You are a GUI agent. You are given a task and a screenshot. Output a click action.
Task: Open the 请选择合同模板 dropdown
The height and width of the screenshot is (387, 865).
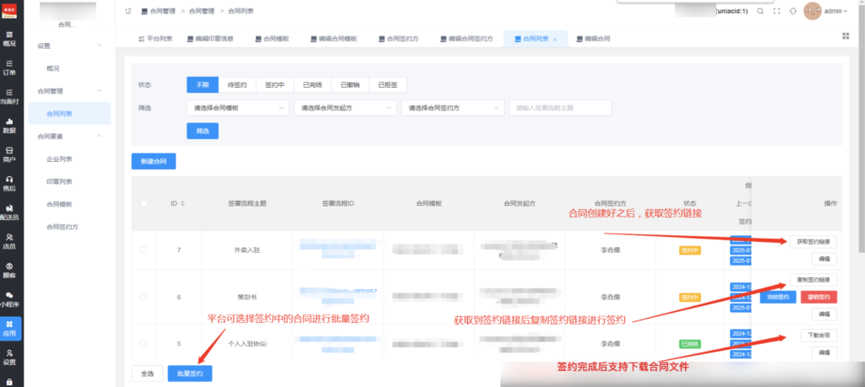[x=237, y=108]
